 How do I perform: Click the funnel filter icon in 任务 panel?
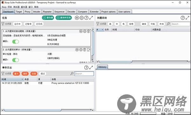(x=3, y=24)
